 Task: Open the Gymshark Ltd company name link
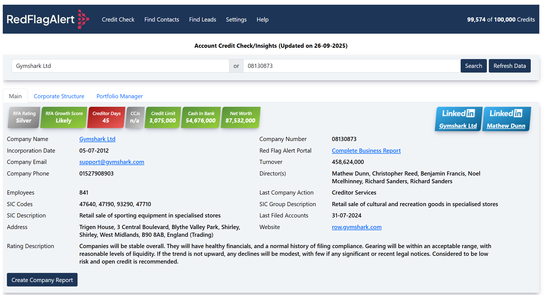point(97,139)
